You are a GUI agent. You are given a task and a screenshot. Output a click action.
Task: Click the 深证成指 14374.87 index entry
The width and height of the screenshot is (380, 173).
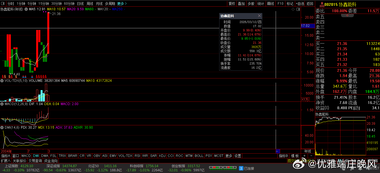61,166
